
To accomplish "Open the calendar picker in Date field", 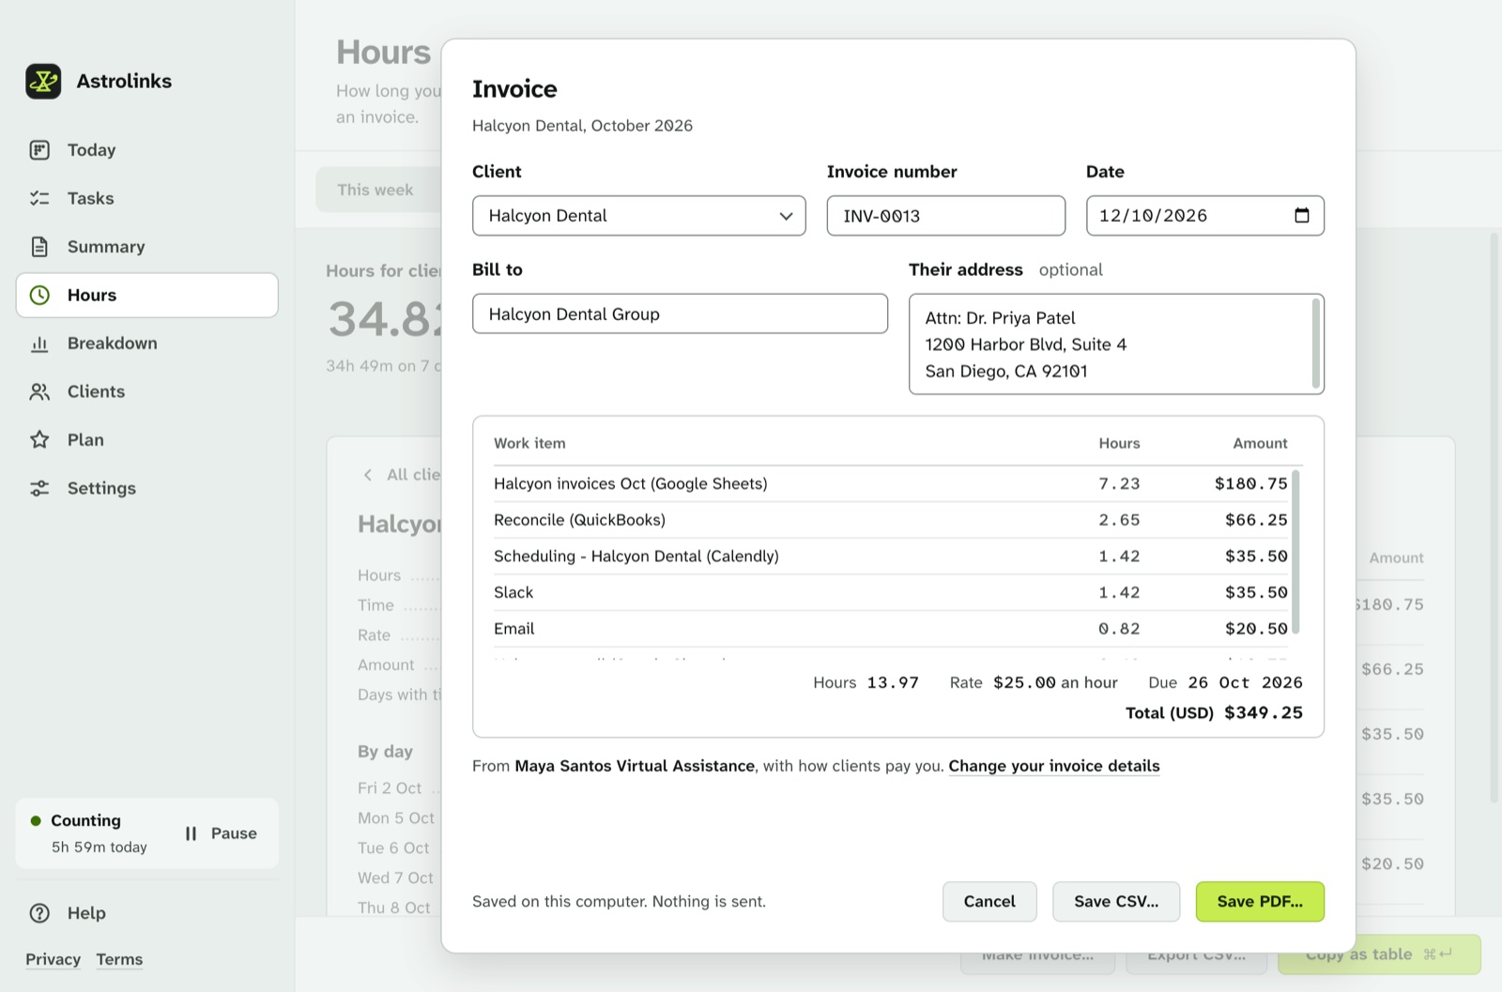I will click(x=1302, y=216).
